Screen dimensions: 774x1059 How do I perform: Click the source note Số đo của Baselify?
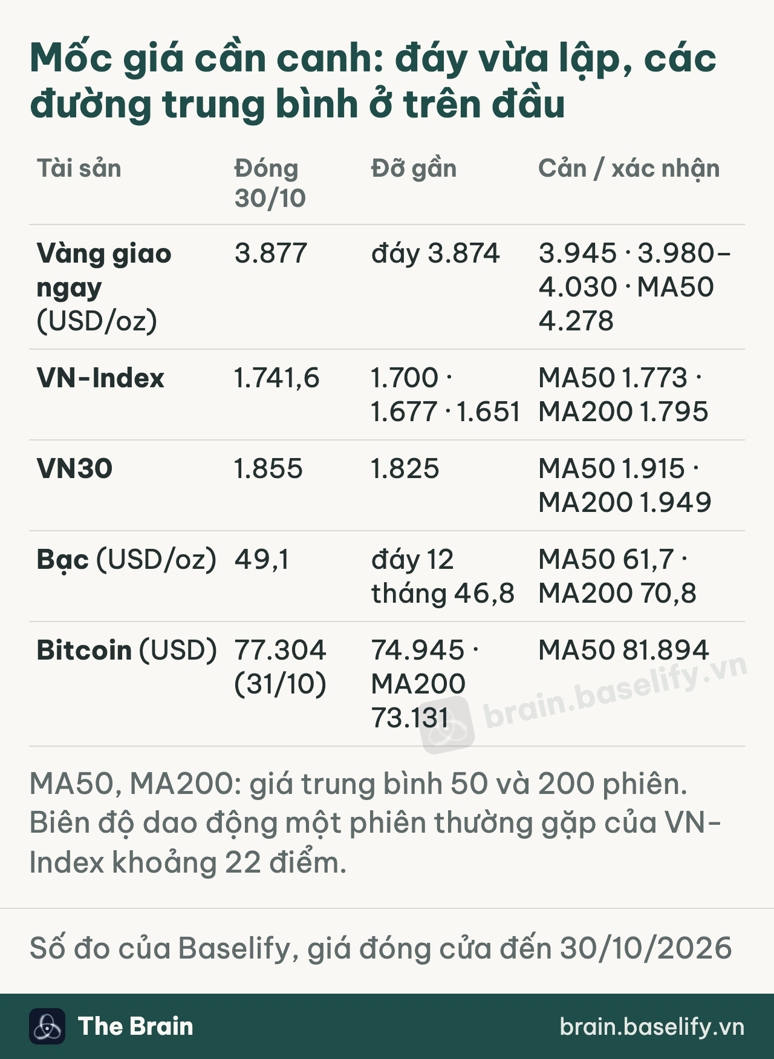click(381, 948)
